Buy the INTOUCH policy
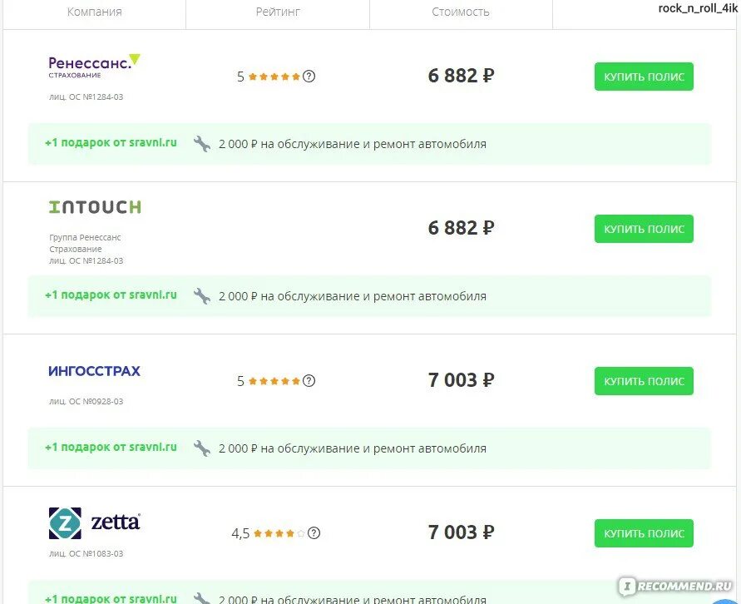Screen dimensions: 741x604 (x=644, y=229)
